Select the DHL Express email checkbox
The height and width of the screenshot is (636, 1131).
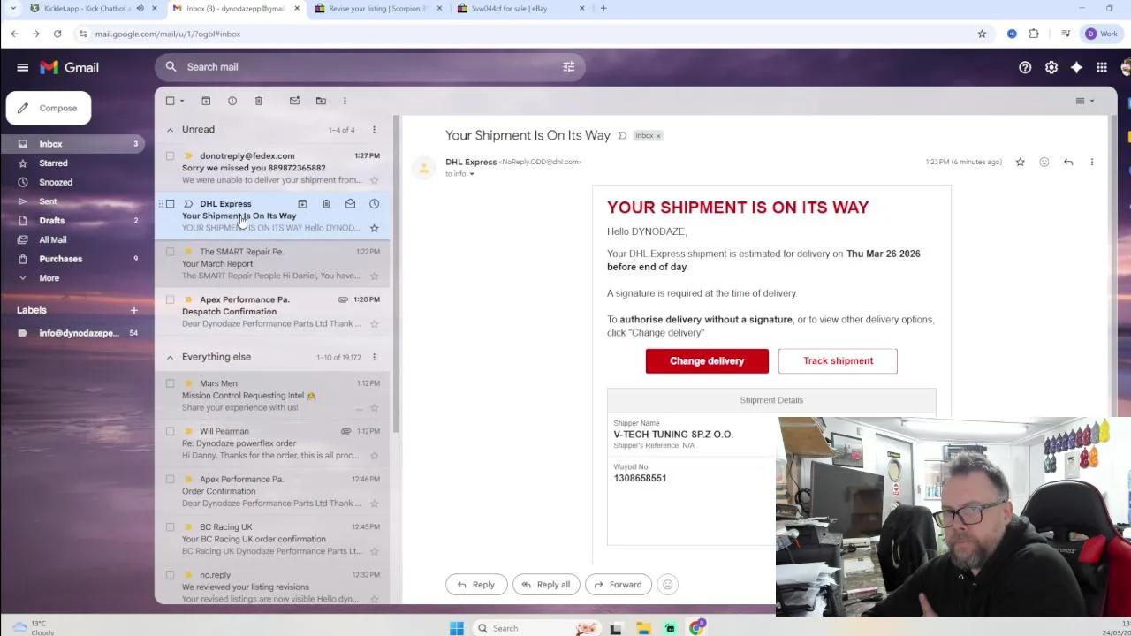[170, 204]
